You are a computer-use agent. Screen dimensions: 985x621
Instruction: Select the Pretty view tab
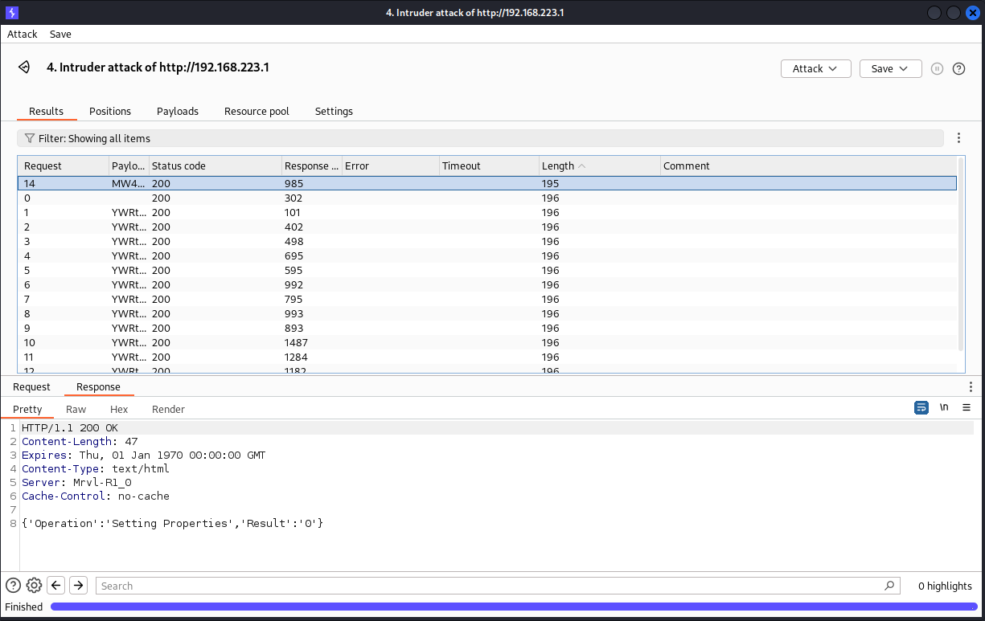[27, 409]
